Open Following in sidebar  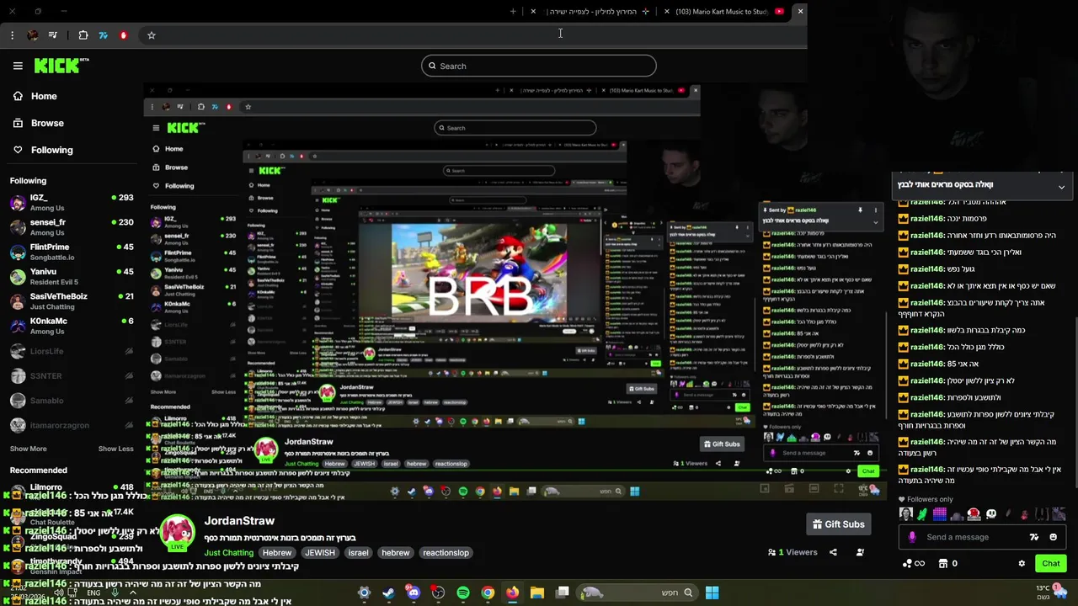[x=51, y=150]
